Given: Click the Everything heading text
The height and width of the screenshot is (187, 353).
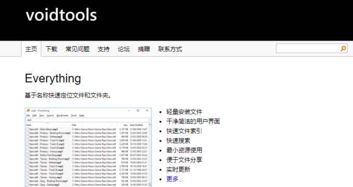Looking at the screenshot, I should (x=53, y=78).
